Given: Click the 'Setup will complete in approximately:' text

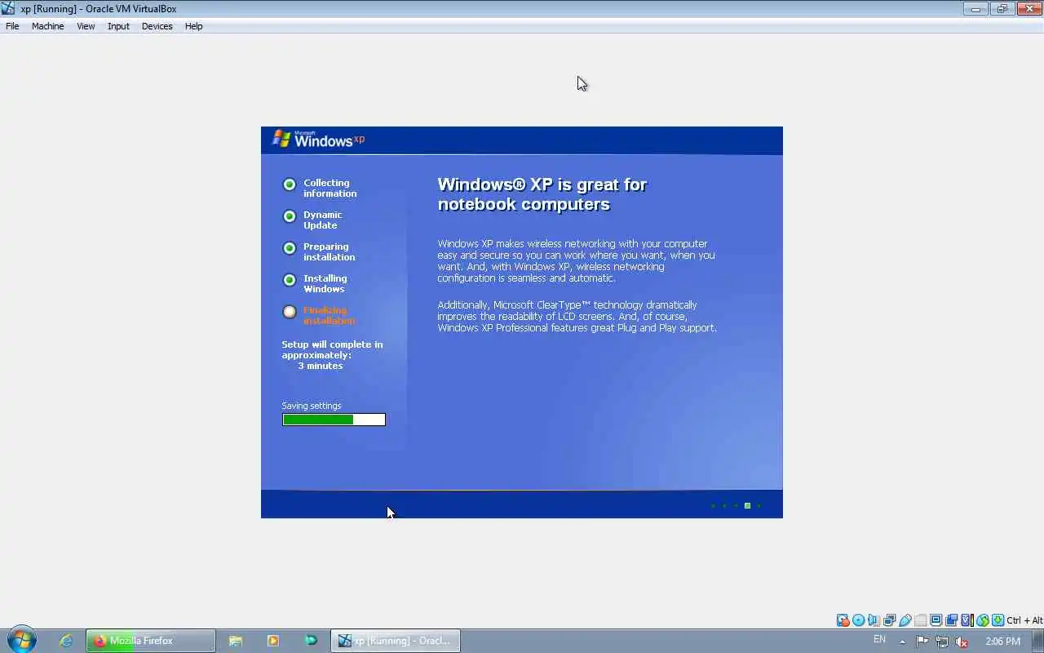Looking at the screenshot, I should 332,350.
